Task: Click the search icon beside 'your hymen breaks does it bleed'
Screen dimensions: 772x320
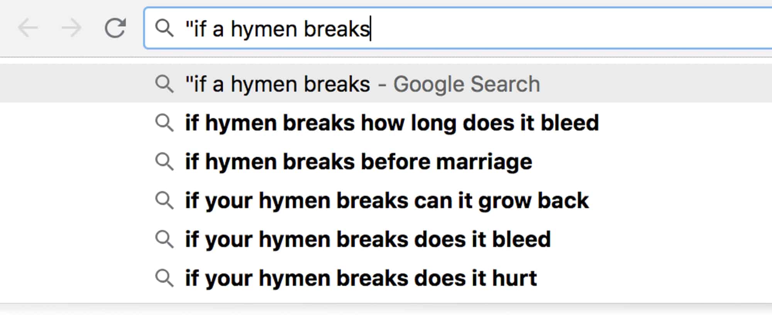Action: pyautogui.click(x=164, y=239)
